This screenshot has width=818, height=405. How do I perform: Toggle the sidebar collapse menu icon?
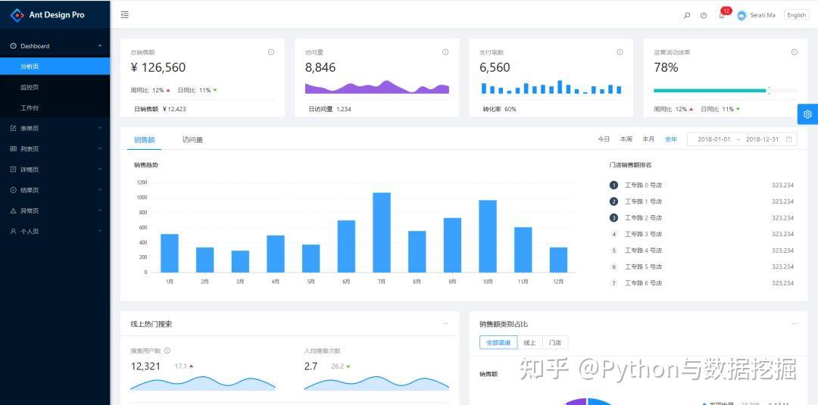125,15
